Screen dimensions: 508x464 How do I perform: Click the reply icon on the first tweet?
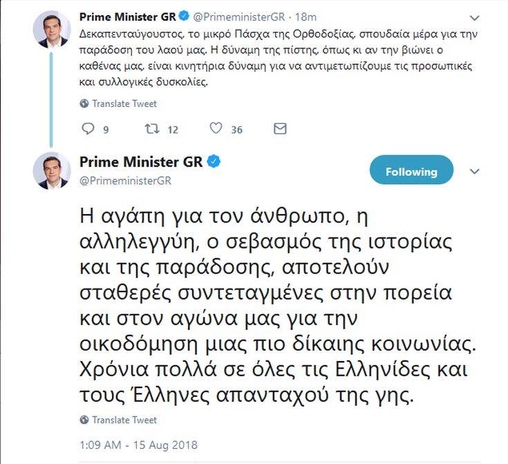pos(87,128)
